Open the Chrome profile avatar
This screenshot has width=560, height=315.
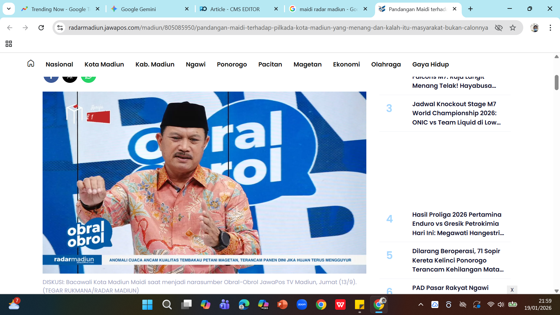click(535, 28)
